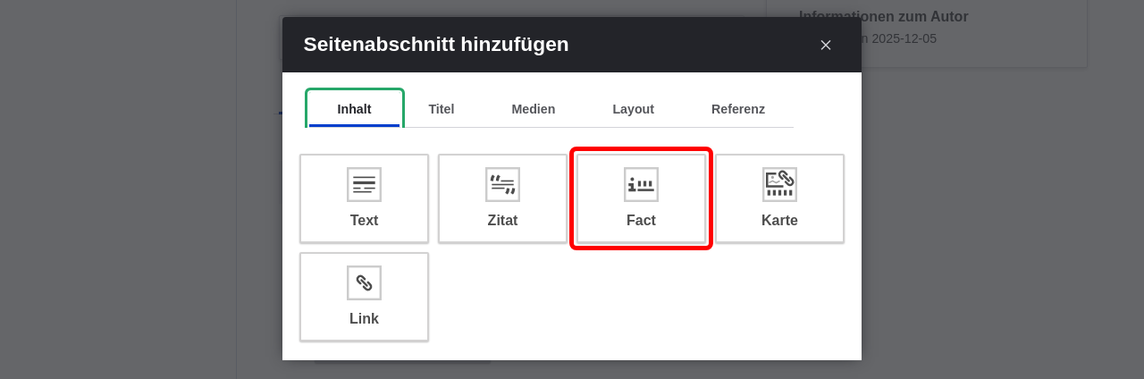Click the Informationen zum Autor heading
The height and width of the screenshot is (379, 1144).
click(883, 16)
